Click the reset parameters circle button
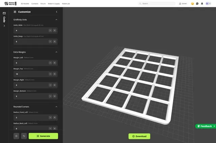Viewport: 216px width, 143px height. (x=17, y=136)
